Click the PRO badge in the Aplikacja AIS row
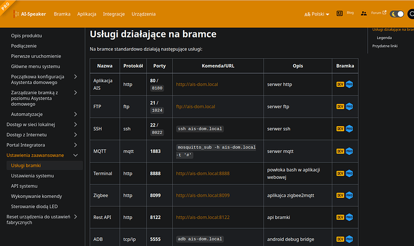Viewport: 414px width, 246px height. click(x=349, y=85)
